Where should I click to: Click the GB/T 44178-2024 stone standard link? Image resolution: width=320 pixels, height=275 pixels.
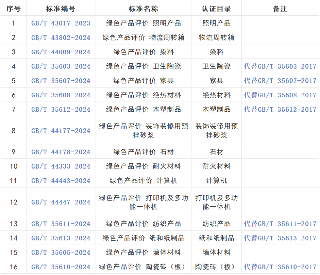[61, 152]
